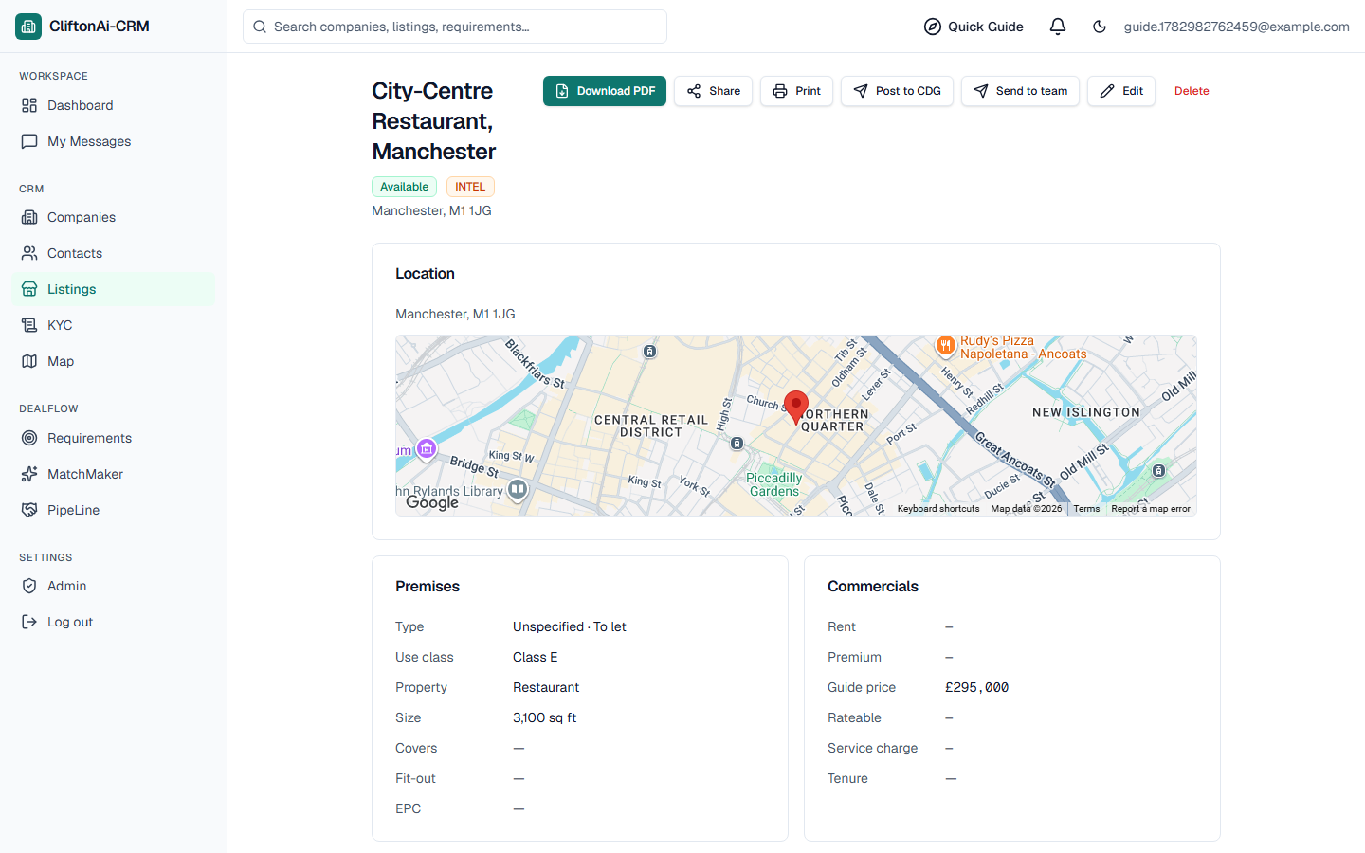Toggle dark mode with the moon icon
Screen dimensions: 1365x853
point(1100,27)
